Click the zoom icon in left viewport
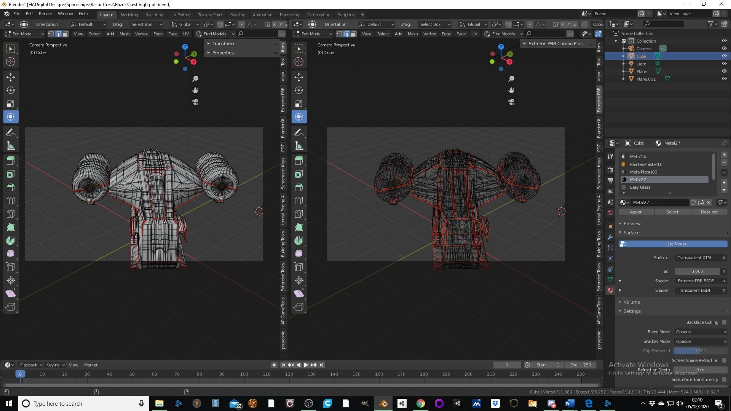 (x=195, y=79)
